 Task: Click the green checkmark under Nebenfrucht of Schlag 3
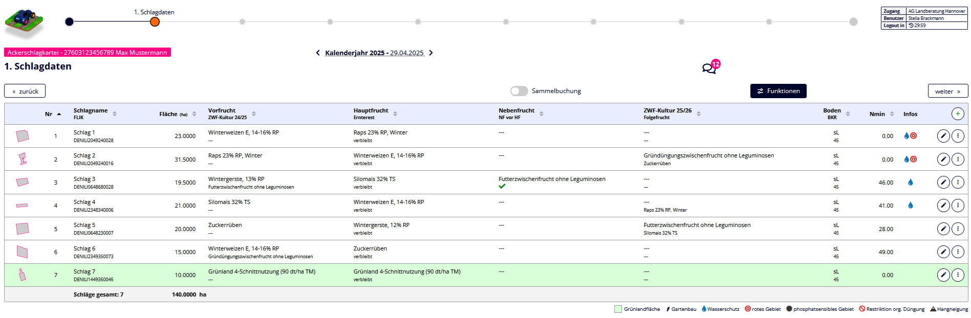point(502,187)
